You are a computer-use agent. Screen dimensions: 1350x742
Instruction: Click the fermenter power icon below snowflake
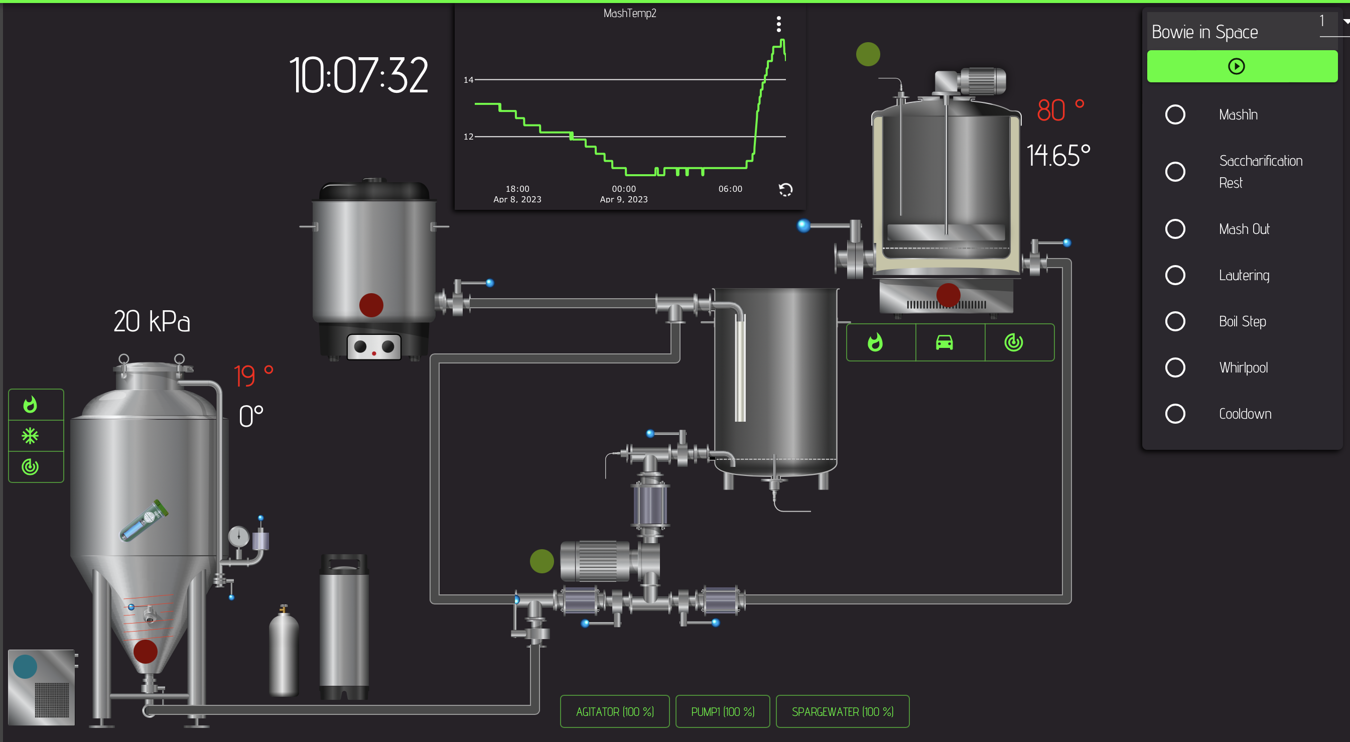pyautogui.click(x=31, y=467)
